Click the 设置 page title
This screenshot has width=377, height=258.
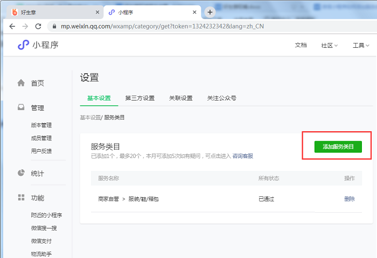(89, 77)
